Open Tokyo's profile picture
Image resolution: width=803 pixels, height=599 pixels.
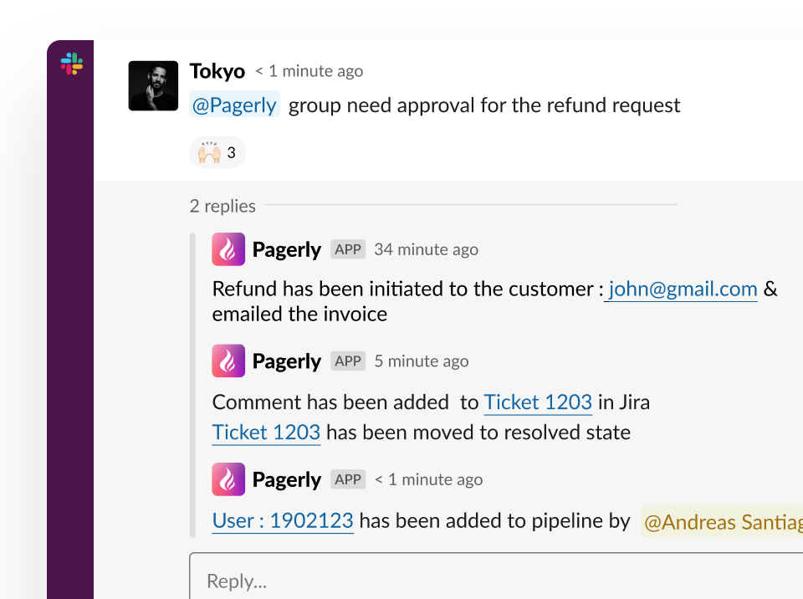pyautogui.click(x=153, y=86)
